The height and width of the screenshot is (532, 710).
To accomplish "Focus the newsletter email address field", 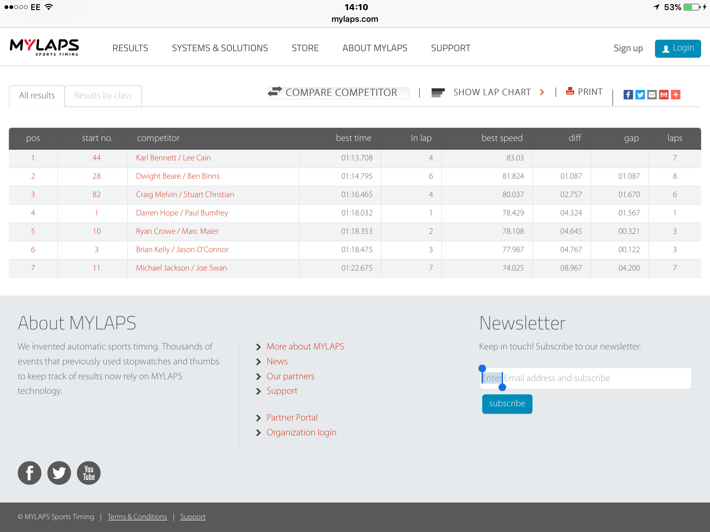I will pos(586,378).
